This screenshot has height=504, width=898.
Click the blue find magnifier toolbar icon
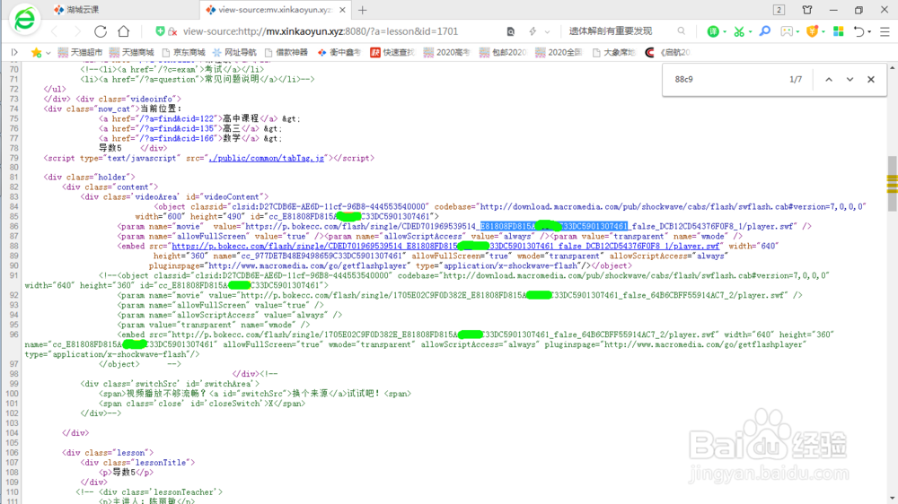click(764, 31)
